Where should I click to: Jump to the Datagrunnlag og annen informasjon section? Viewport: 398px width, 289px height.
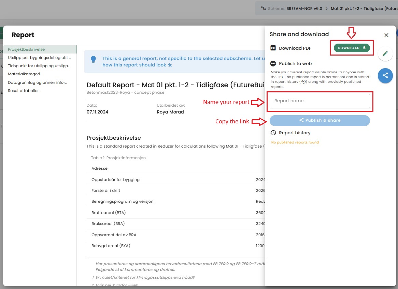coord(38,82)
